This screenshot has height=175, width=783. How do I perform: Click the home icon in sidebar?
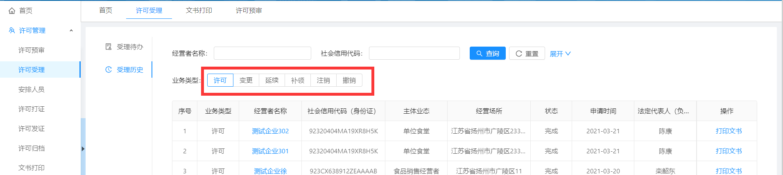[12, 11]
